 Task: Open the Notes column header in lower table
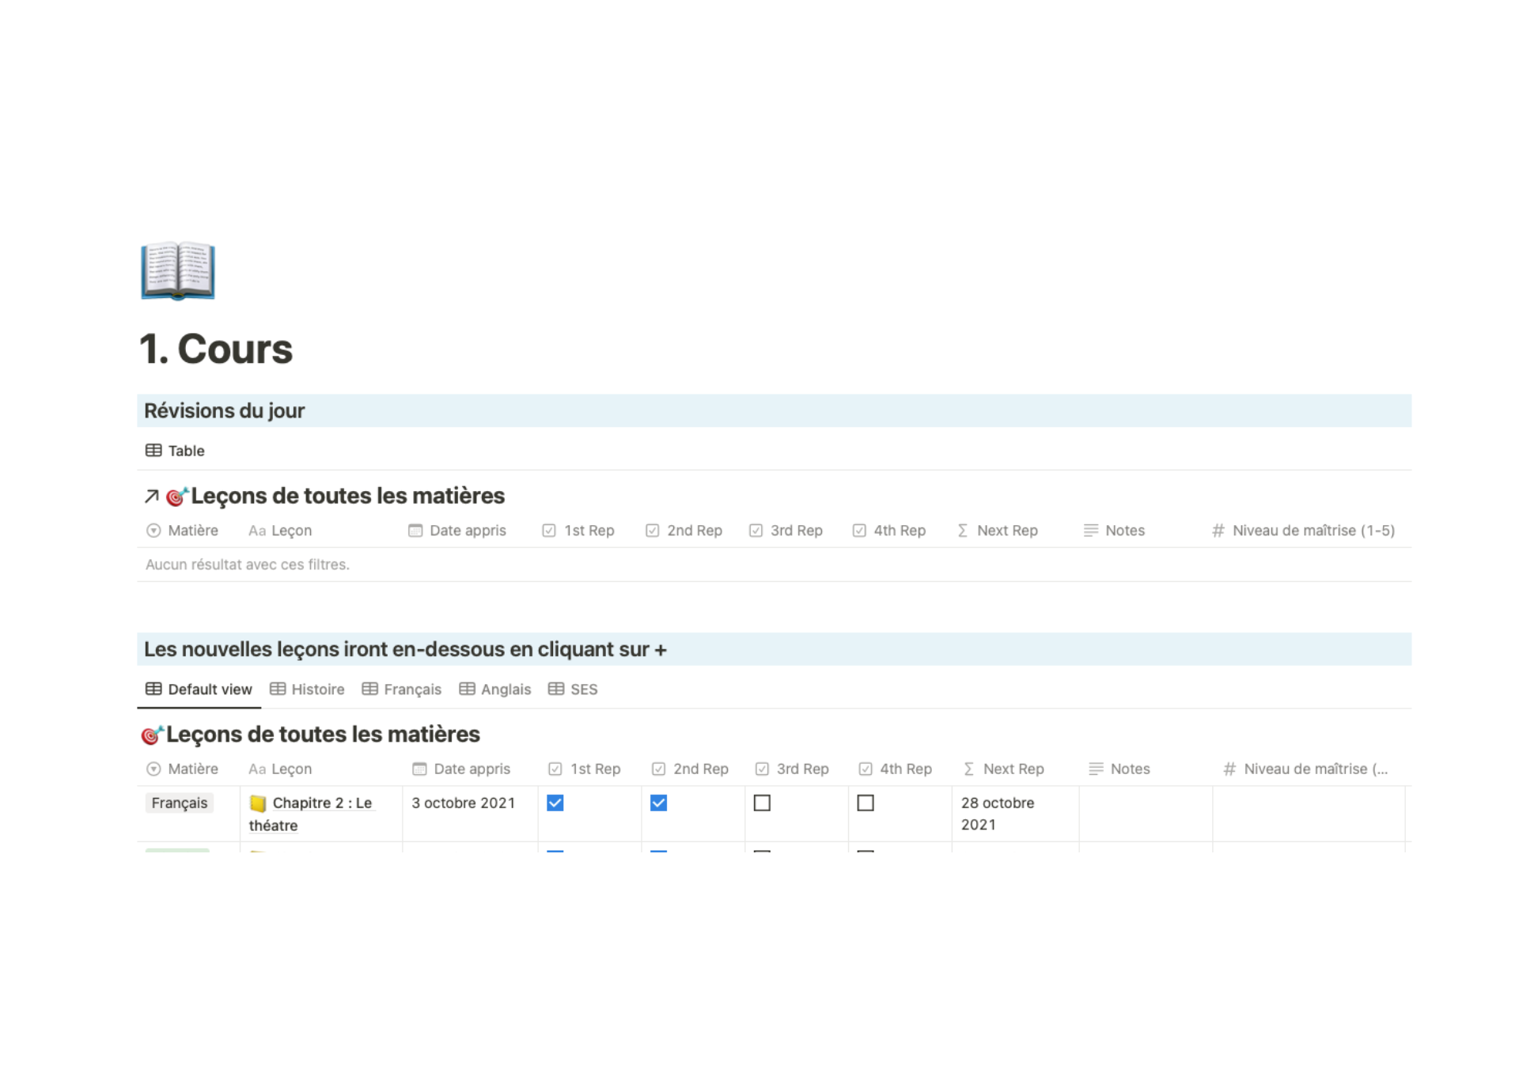click(x=1119, y=769)
